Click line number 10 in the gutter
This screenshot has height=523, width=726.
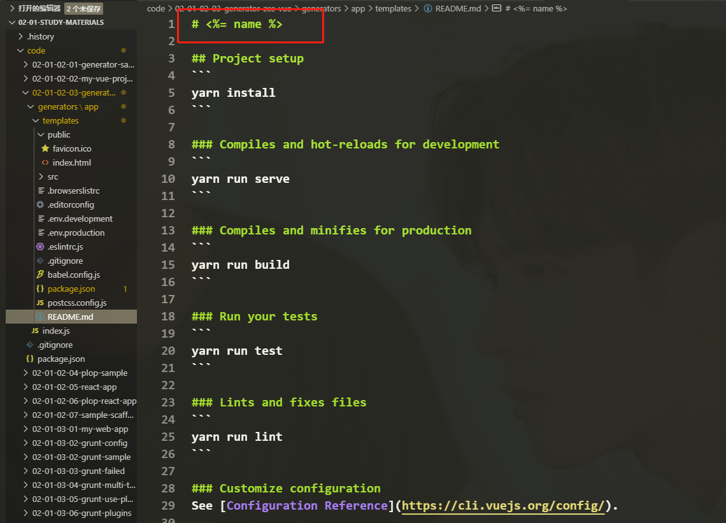(168, 178)
